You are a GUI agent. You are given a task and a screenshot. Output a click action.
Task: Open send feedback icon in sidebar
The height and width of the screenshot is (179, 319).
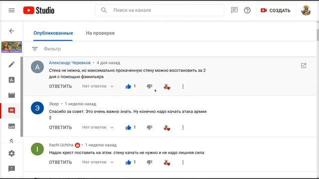11,169
